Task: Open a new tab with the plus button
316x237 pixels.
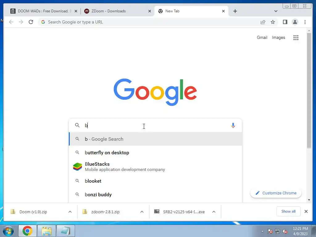Action: [x=235, y=11]
